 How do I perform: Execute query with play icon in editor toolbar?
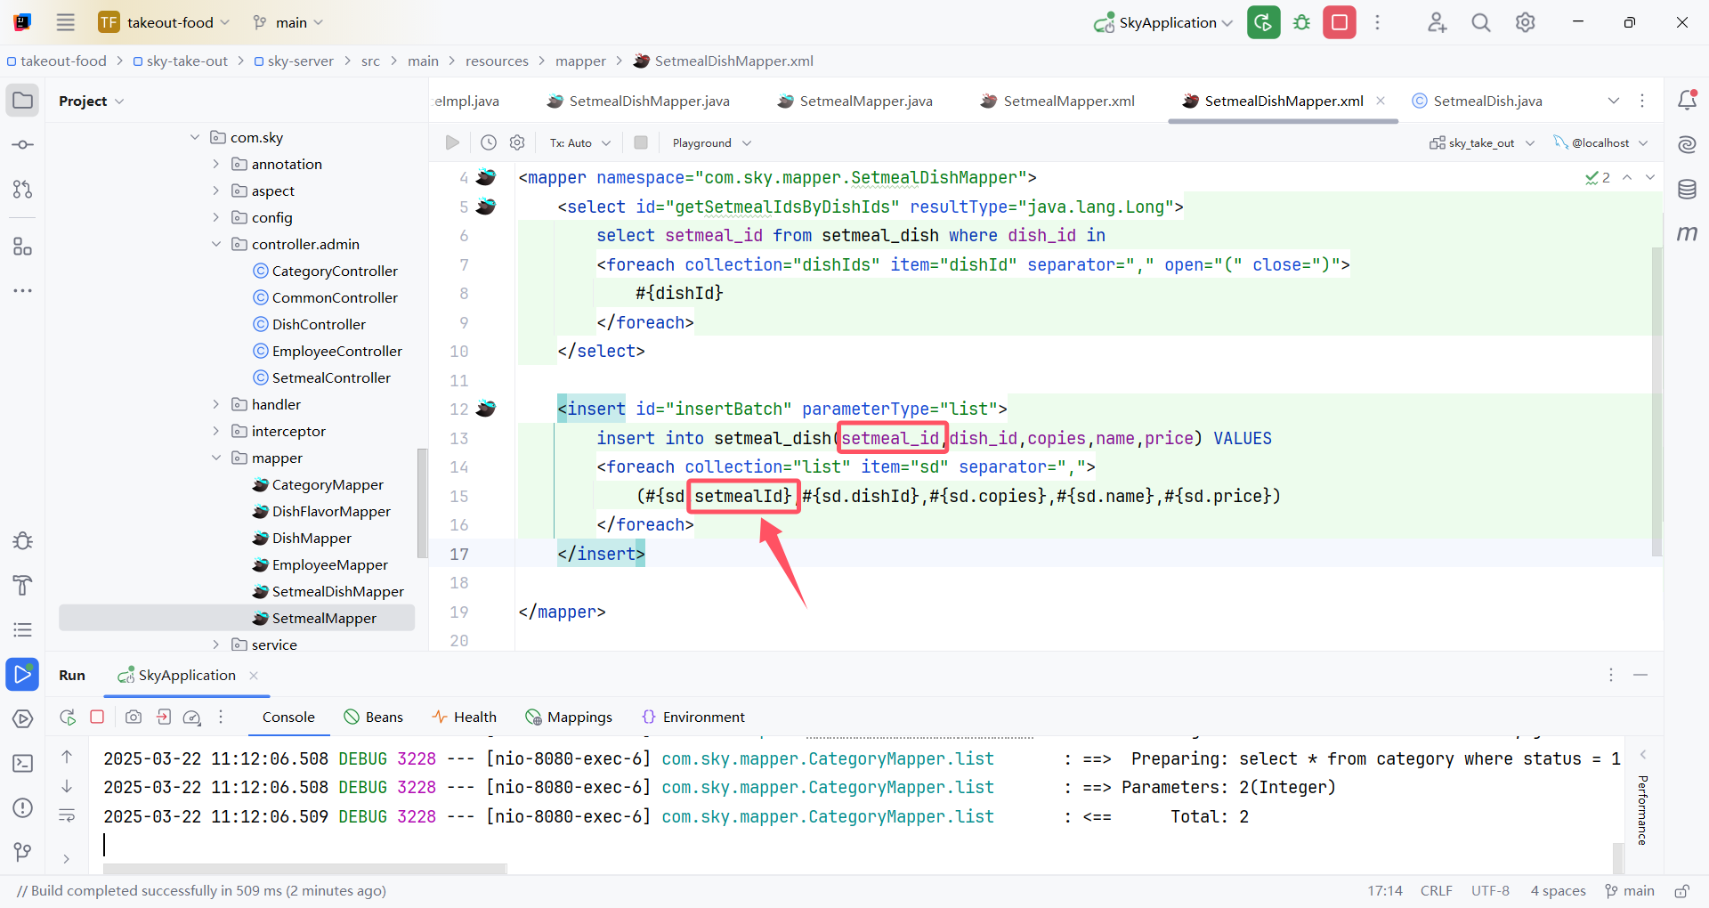452,142
